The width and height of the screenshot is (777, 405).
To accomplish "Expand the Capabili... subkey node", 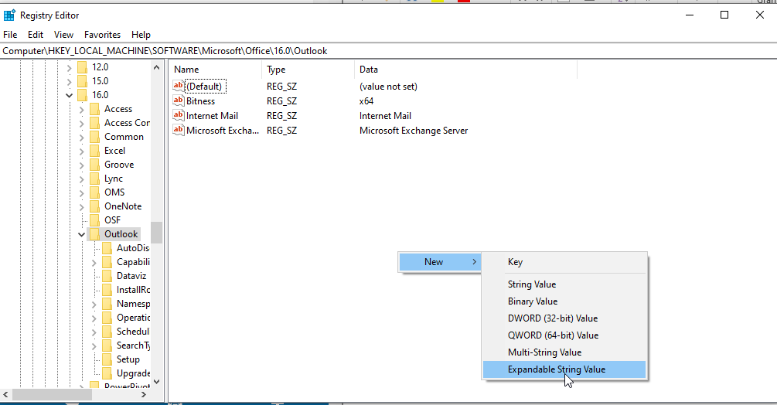I will [x=94, y=263].
